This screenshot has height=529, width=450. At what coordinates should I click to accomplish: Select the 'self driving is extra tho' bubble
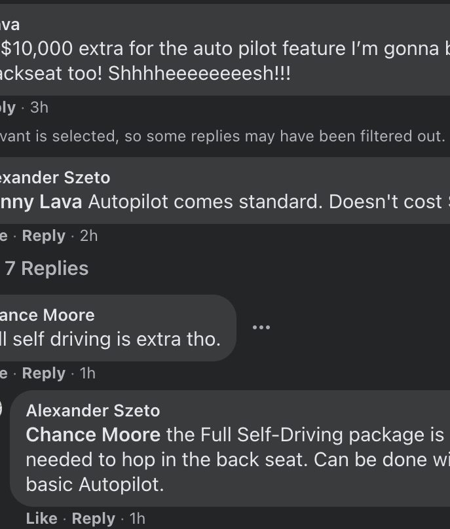[x=118, y=328]
